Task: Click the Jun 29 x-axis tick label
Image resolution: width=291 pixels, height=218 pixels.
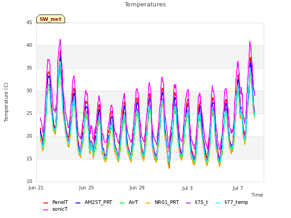Action: point(137,188)
